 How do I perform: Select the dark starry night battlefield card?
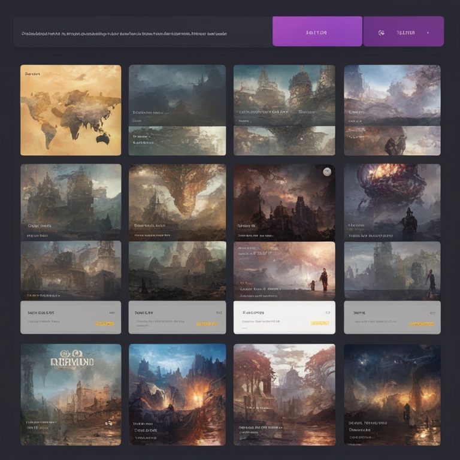pyautogui.click(x=392, y=394)
